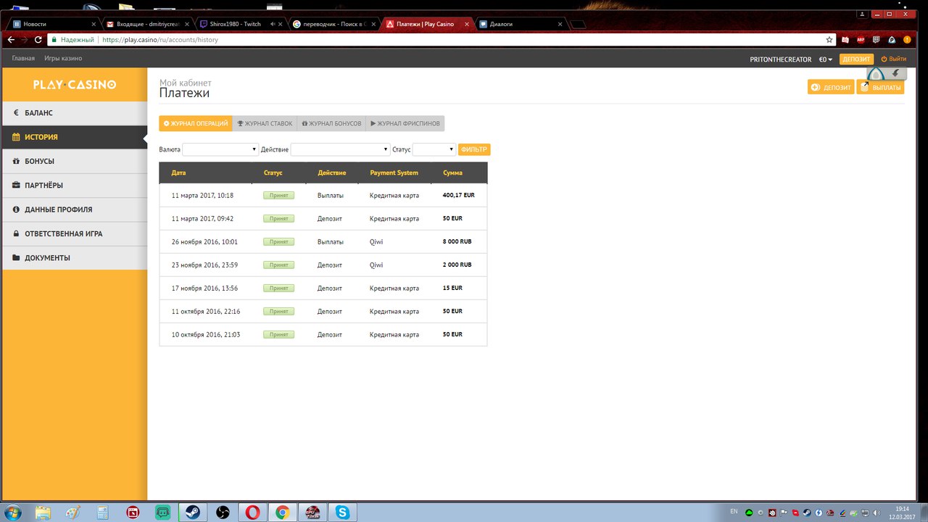
Task: Reload the page in browser toolbar
Action: 38,40
